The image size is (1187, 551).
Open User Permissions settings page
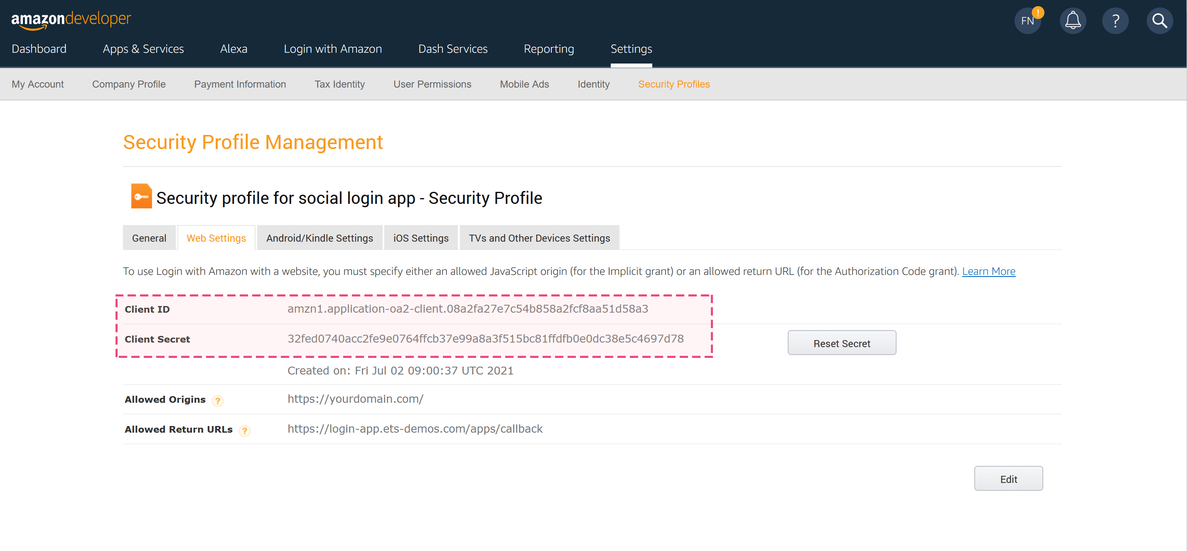coord(432,84)
